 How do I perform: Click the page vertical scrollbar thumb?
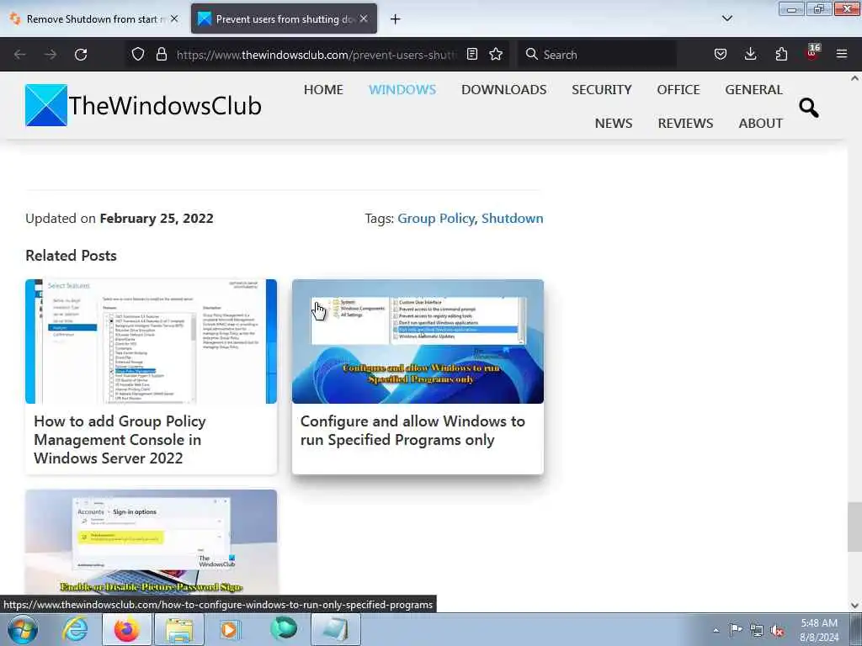854,527
